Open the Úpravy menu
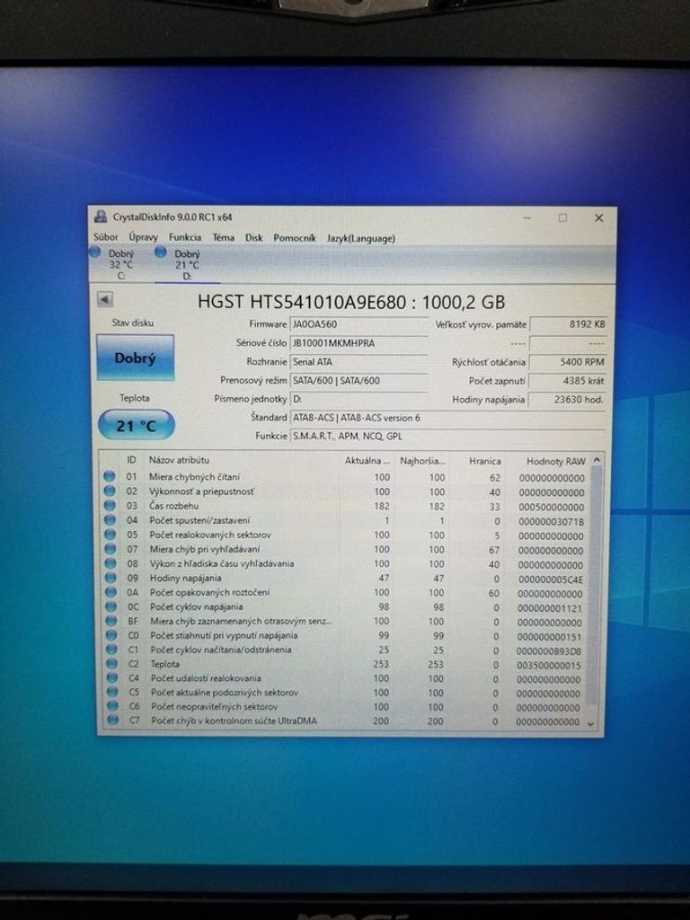 143,237
